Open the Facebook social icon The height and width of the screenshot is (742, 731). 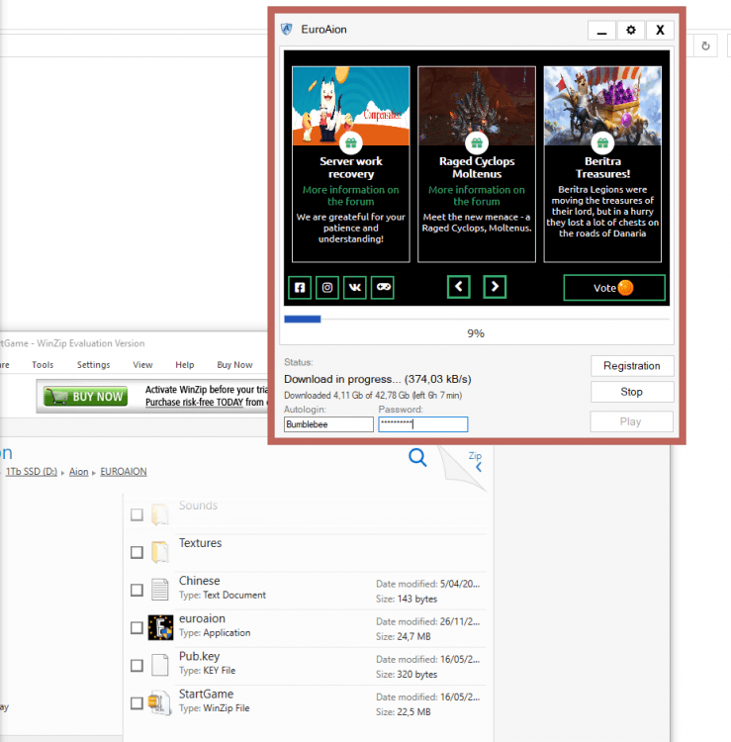tap(300, 287)
